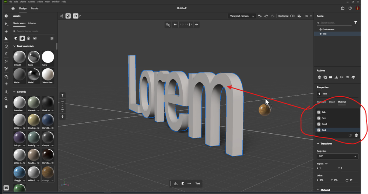Screen dimensions: 368x194
Task: Select the dolly camera tool
Action: click(x=6, y=91)
